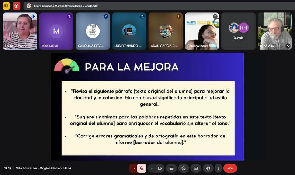Click the red recording indicator icon

tap(17, 6)
